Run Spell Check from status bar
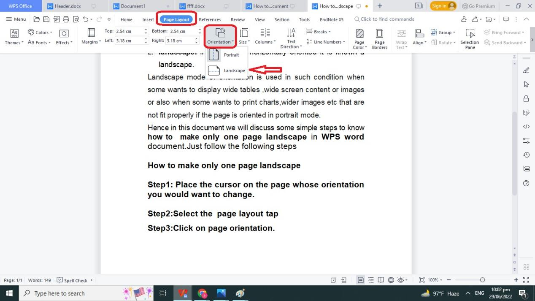 (73, 280)
